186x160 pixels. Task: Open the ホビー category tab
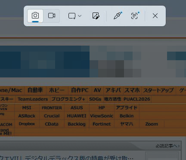click(x=57, y=90)
